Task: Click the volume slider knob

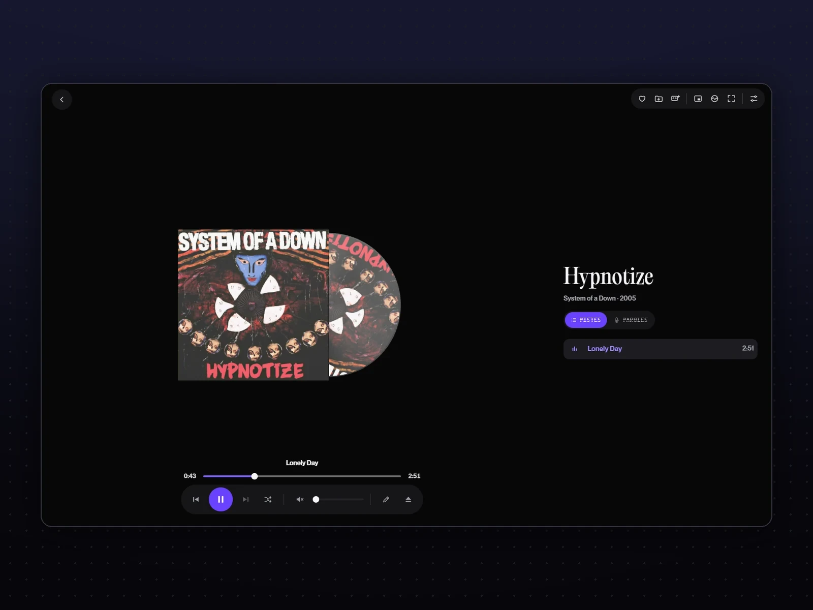Action: click(316, 500)
